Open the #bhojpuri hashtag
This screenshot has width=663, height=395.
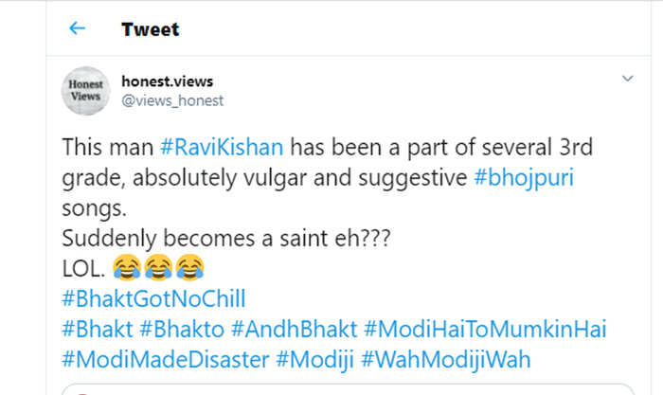point(524,178)
